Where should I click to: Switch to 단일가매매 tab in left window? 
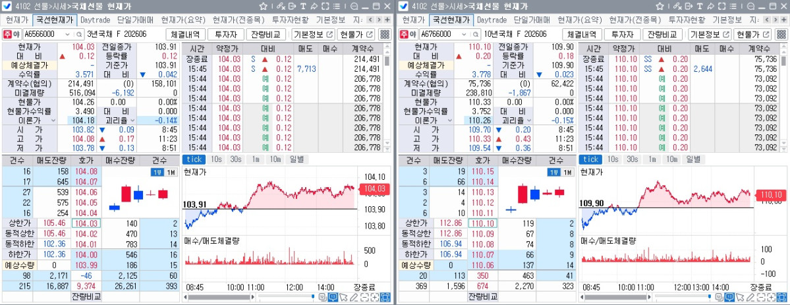click(136, 20)
